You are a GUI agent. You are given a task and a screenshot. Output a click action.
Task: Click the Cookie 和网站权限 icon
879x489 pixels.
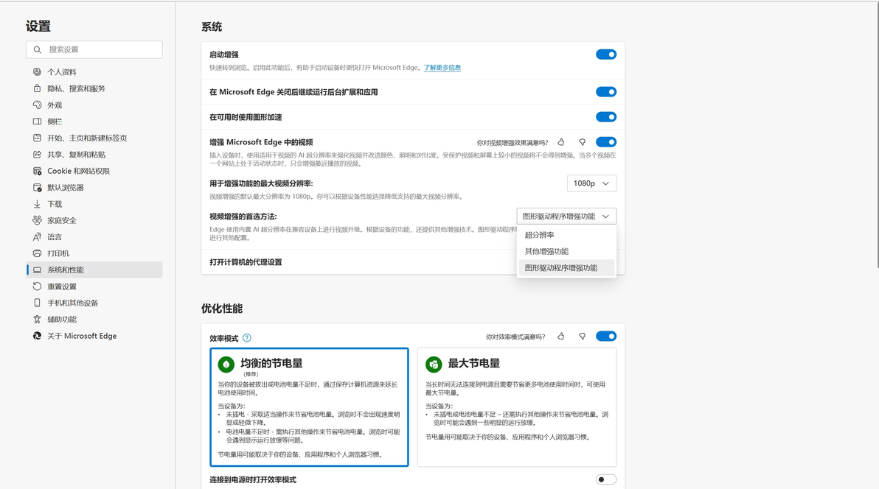click(x=37, y=171)
